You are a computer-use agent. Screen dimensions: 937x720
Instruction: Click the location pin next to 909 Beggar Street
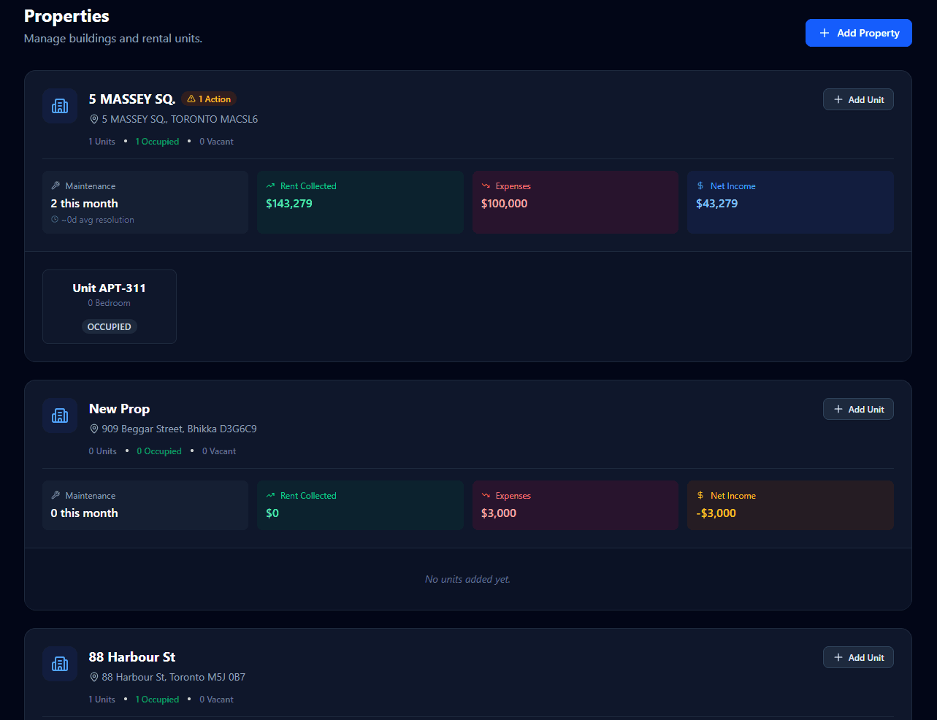coord(94,429)
